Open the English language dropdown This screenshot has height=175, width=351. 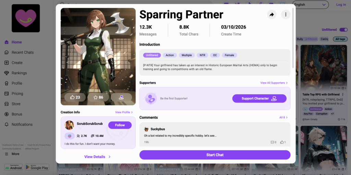[310, 4]
